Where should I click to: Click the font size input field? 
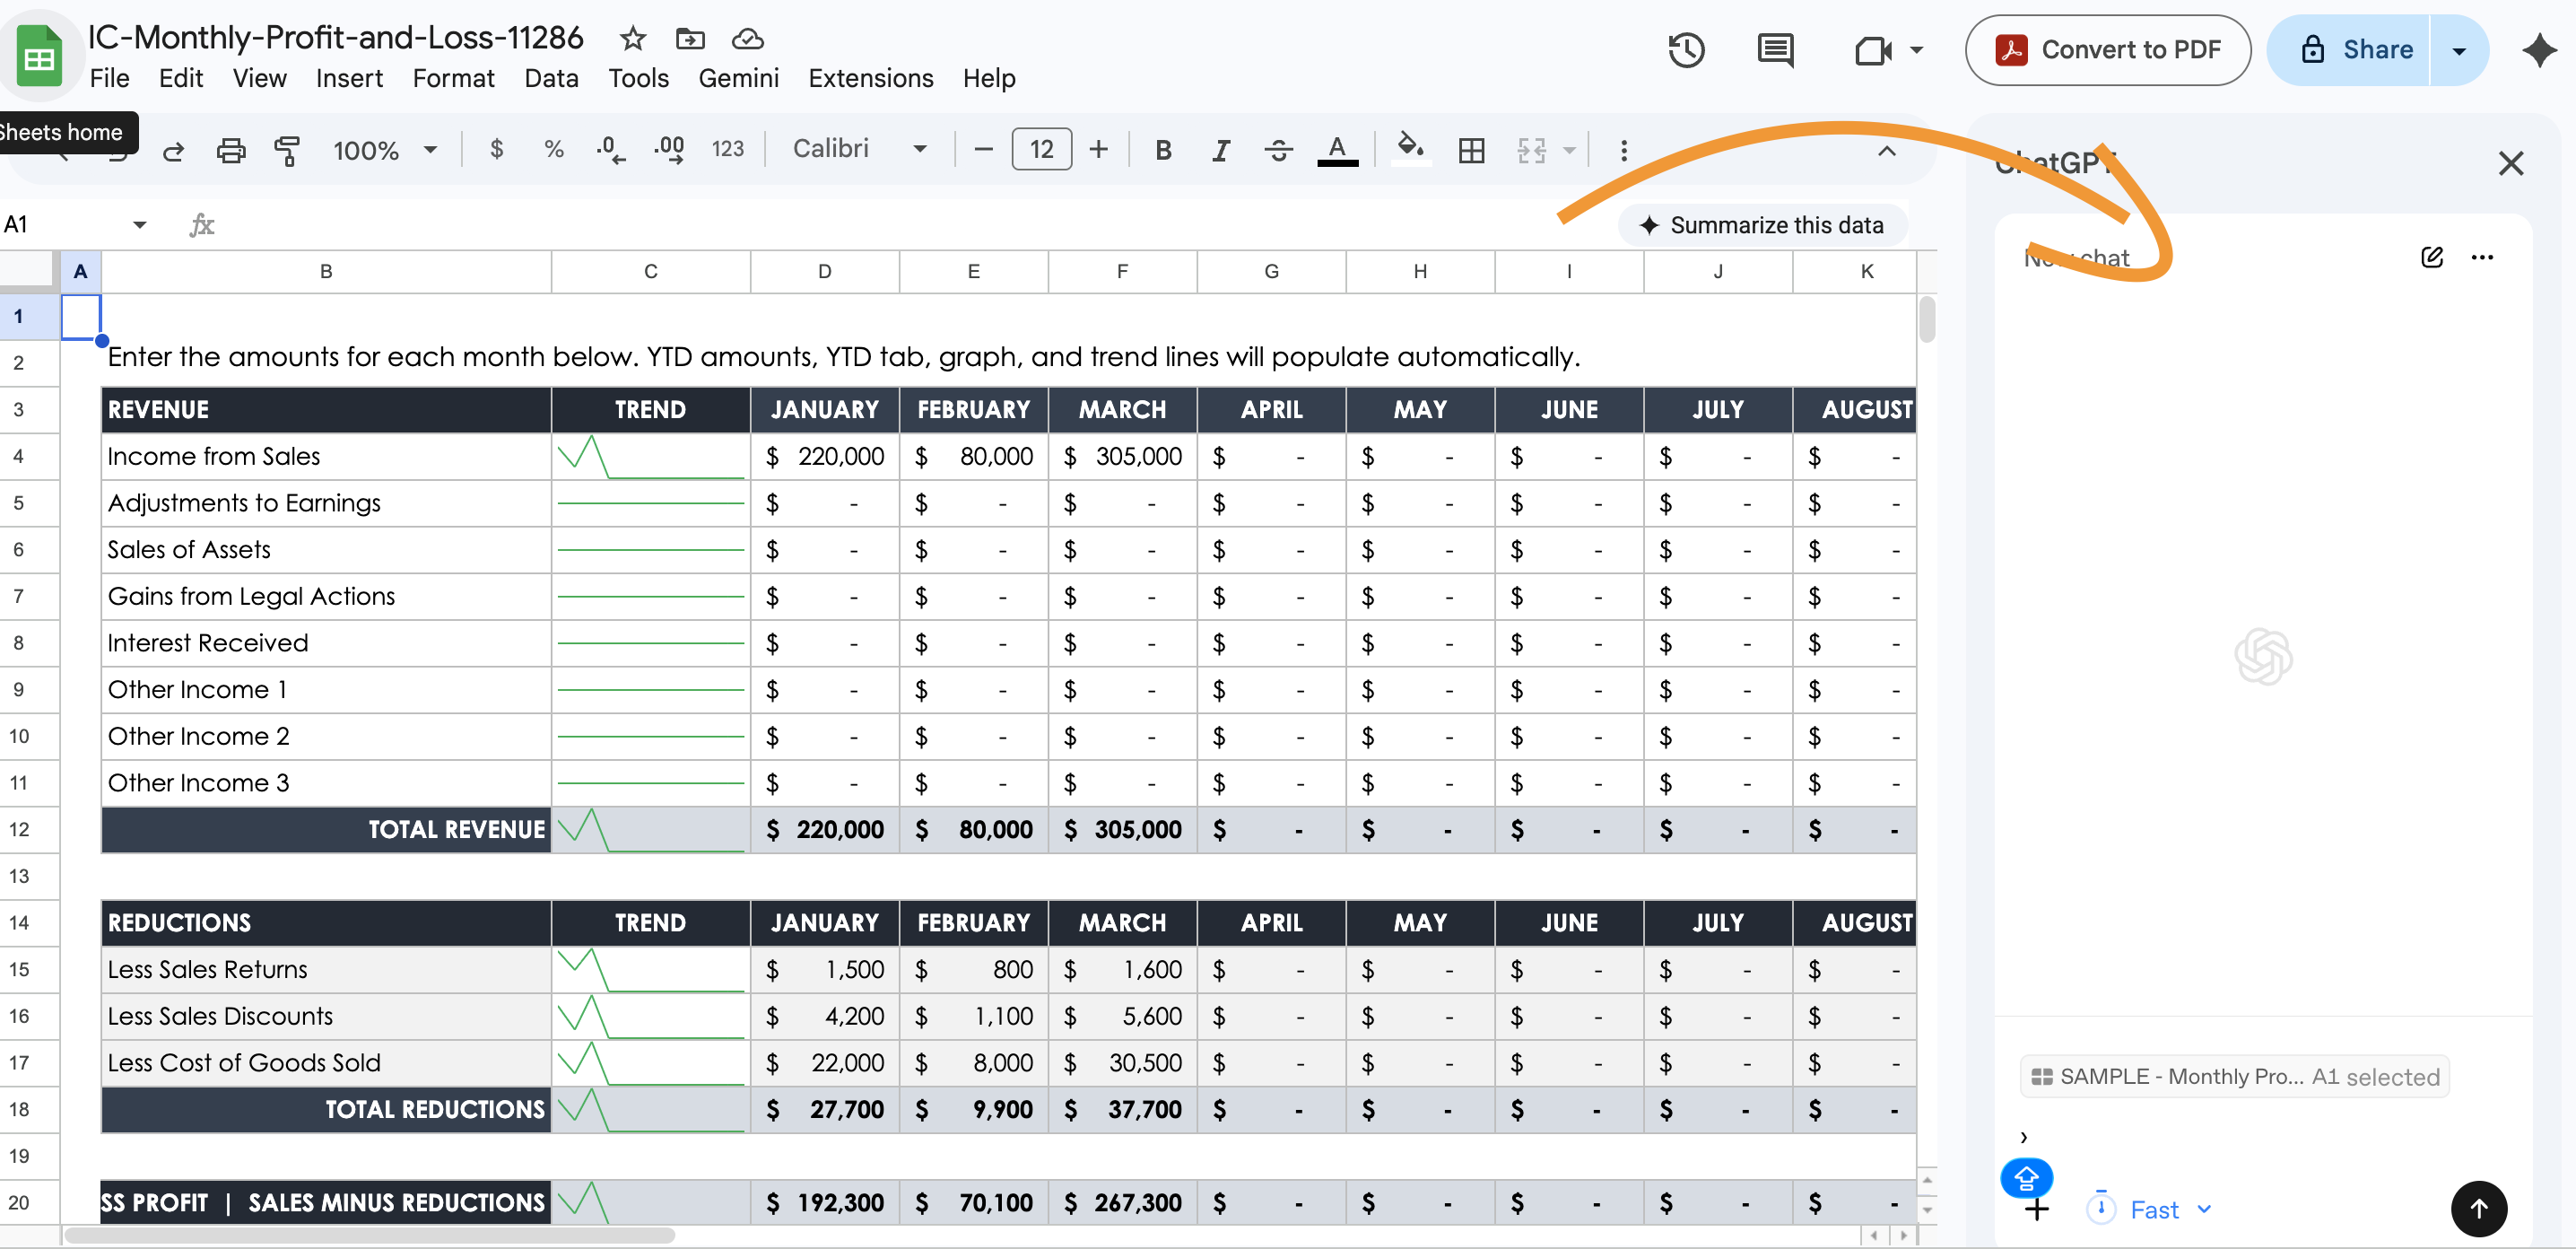click(1041, 149)
